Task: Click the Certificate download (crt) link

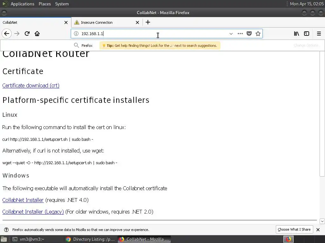Action: 31,85
